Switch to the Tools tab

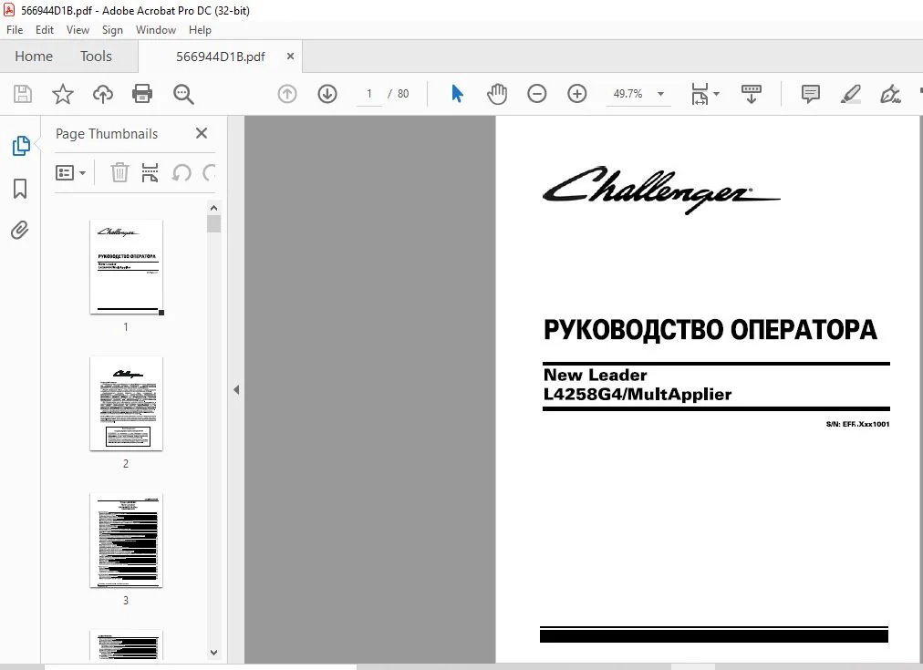[x=96, y=57]
